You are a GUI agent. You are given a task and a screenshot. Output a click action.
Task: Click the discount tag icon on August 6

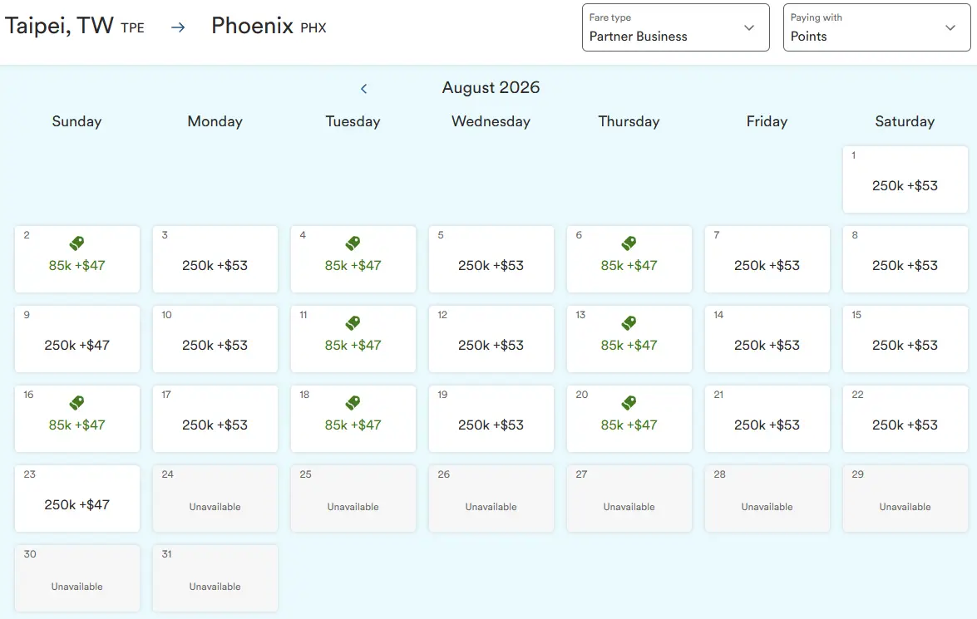coord(629,243)
